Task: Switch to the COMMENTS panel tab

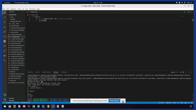Action: tap(64, 72)
